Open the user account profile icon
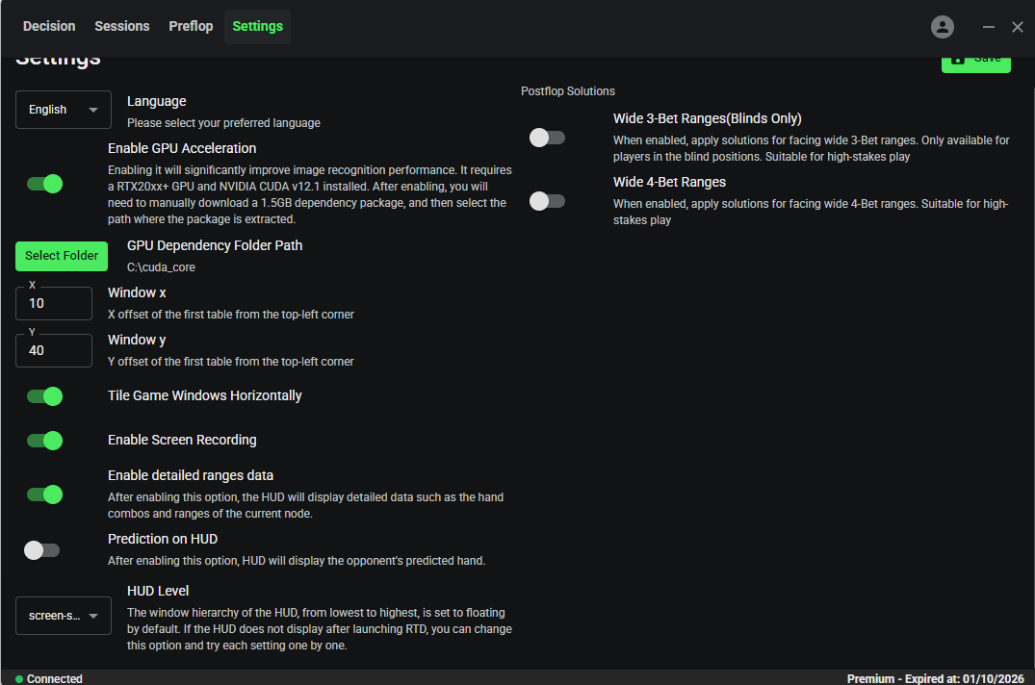 pos(942,26)
